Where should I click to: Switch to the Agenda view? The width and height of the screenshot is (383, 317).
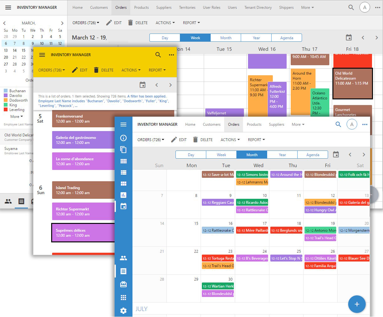click(x=313, y=155)
